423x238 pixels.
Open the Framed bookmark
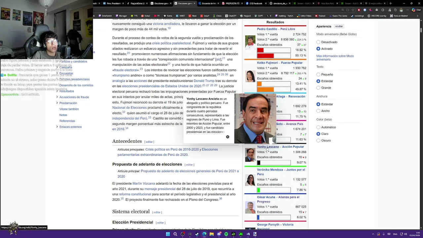320,16
